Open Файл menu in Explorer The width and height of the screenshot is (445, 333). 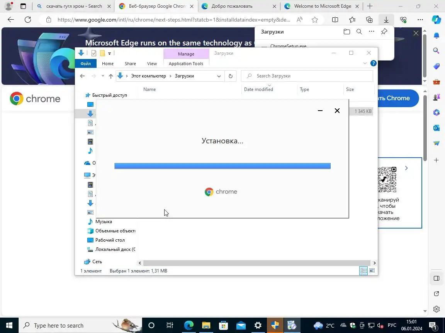coord(86,64)
